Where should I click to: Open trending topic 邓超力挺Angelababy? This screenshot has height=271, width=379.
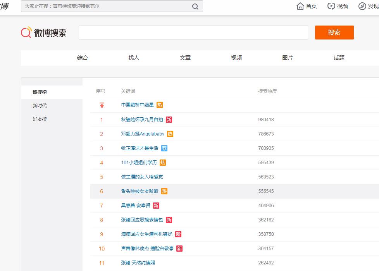[x=143, y=134]
